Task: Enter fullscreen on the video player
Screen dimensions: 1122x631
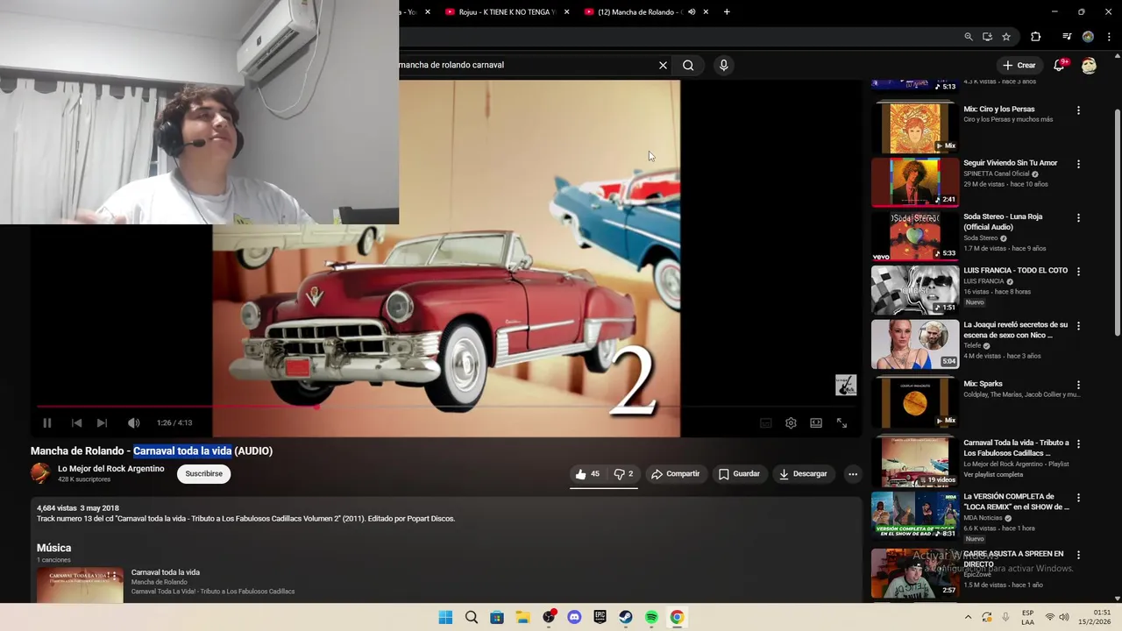Action: tap(841, 422)
